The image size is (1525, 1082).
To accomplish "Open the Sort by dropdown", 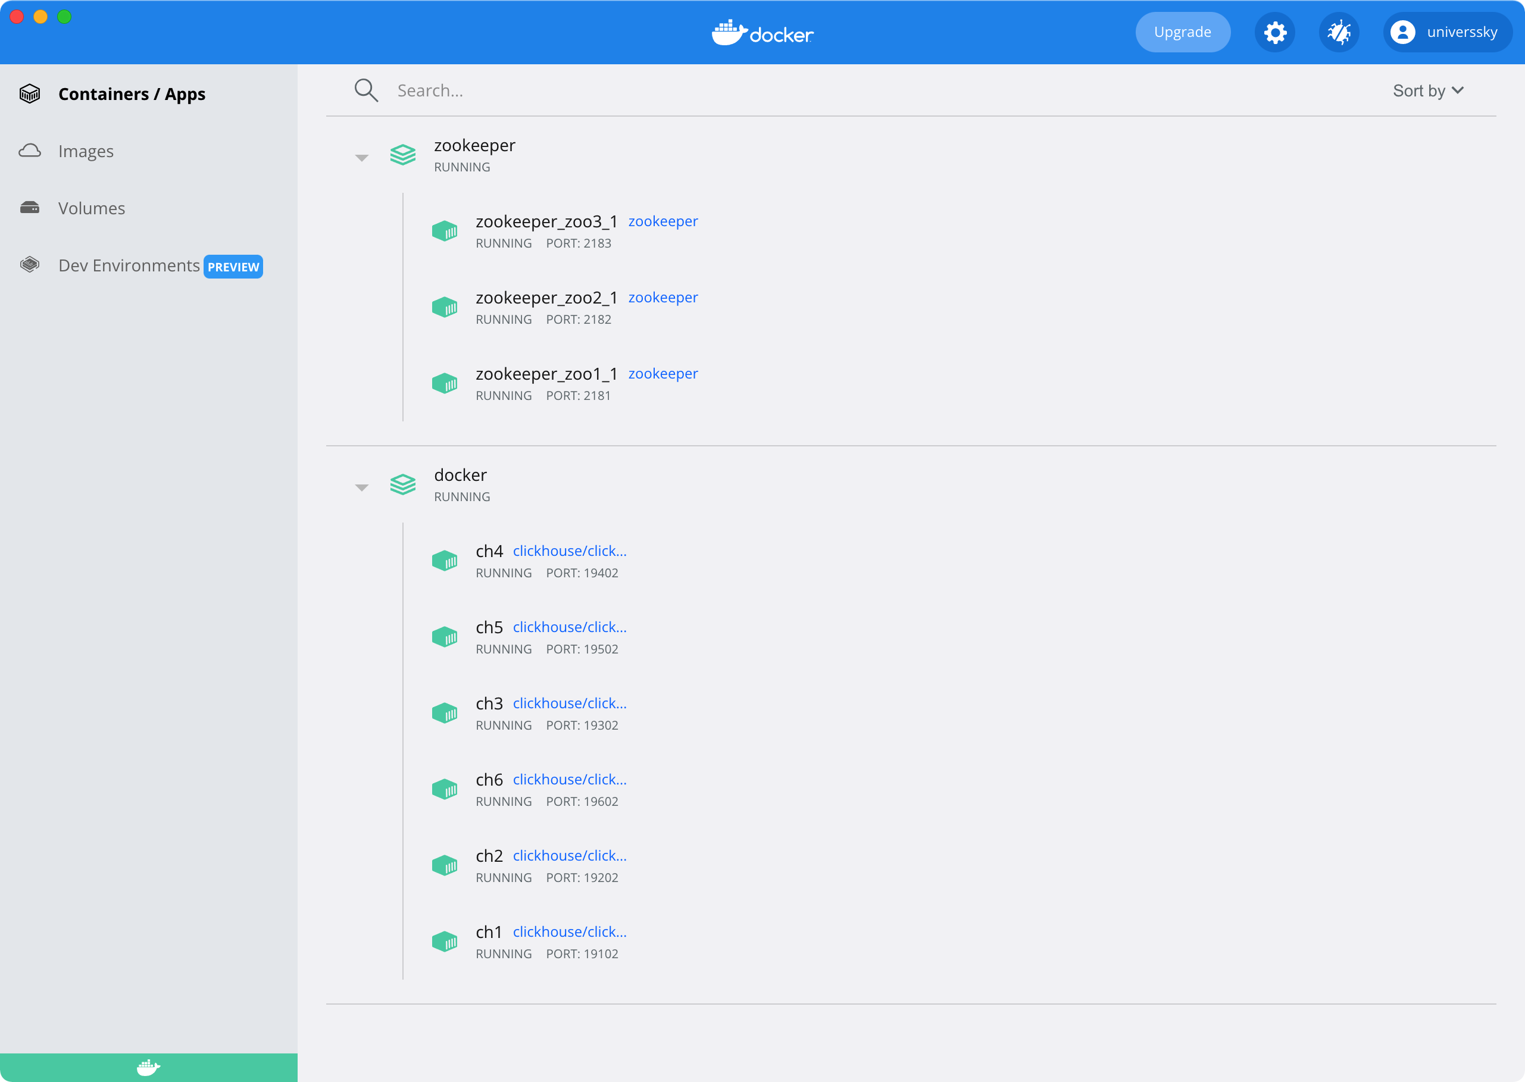I will point(1428,90).
